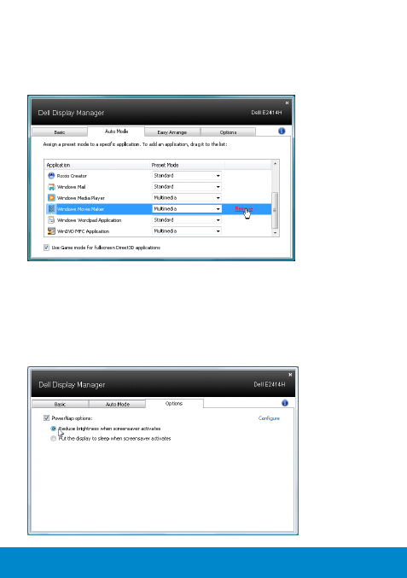Open preset dropdown for WinDVD MFC Application
Viewport: 407px width, 578px height.
[x=187, y=231]
